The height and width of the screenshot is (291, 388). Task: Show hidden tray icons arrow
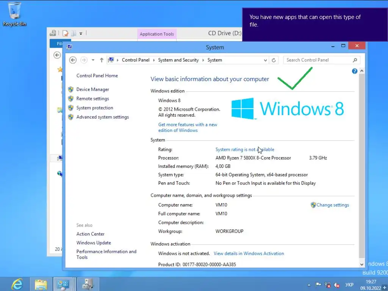(309, 285)
